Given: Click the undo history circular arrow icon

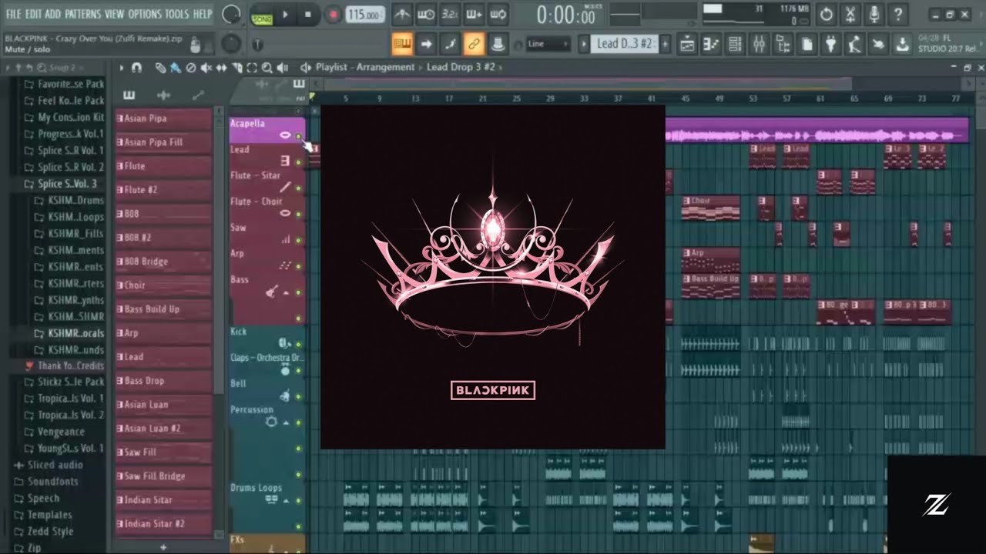Looking at the screenshot, I should 827,14.
